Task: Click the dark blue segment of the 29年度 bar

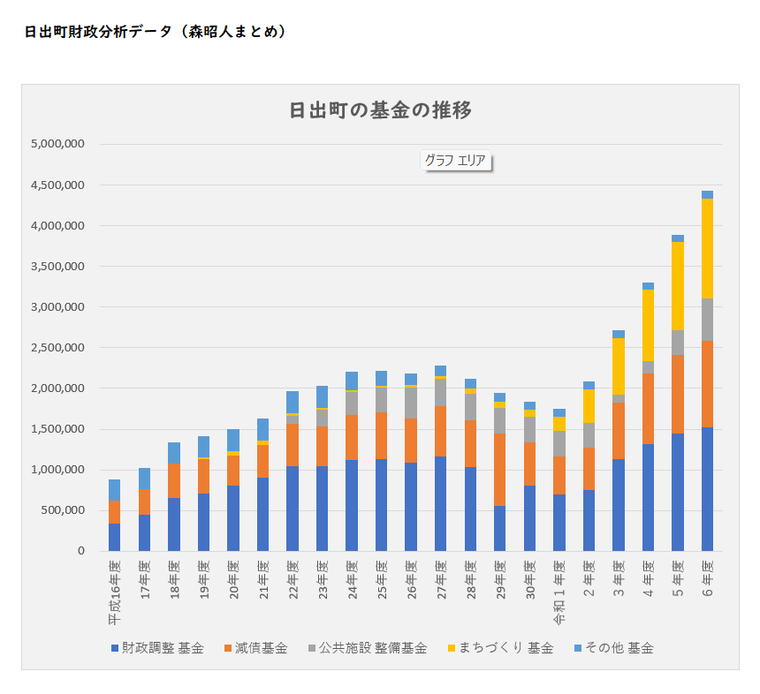Action: click(x=499, y=528)
